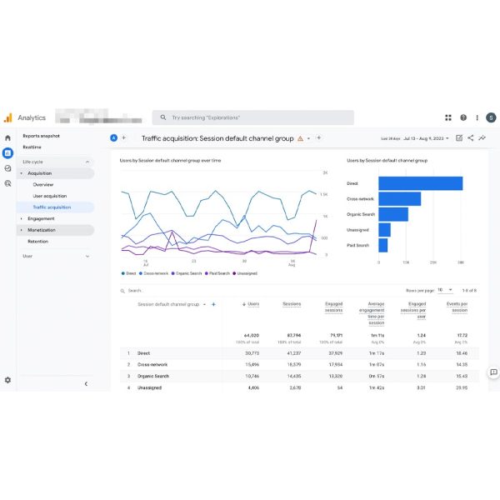This screenshot has height=500, width=500.
Task: Click the Customize report pencil icon
Action: [x=459, y=138]
